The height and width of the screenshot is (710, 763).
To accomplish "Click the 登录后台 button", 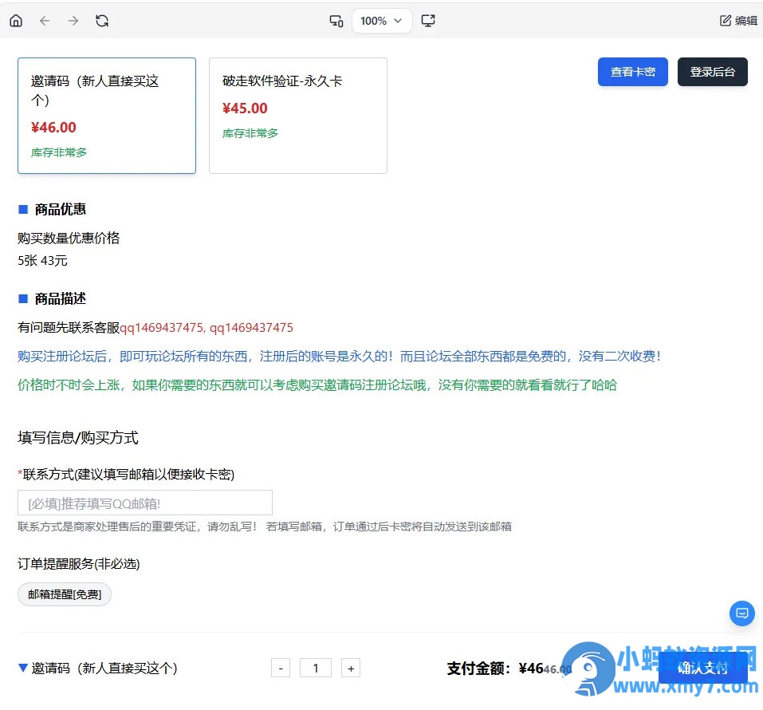I will 712,72.
